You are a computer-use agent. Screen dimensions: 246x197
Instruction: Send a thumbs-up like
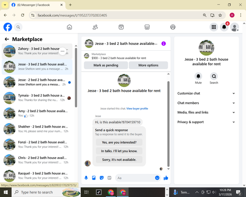point(166,178)
